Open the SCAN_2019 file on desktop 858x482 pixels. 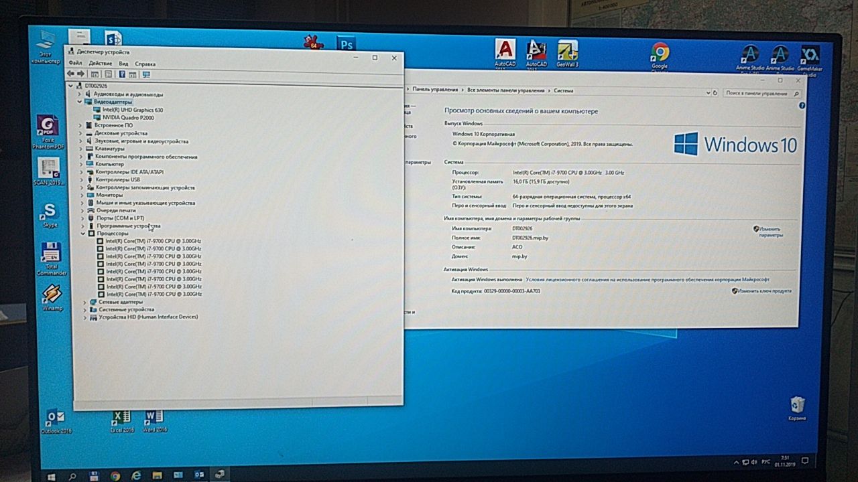48,172
